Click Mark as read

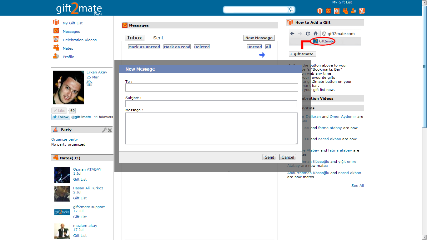(177, 47)
